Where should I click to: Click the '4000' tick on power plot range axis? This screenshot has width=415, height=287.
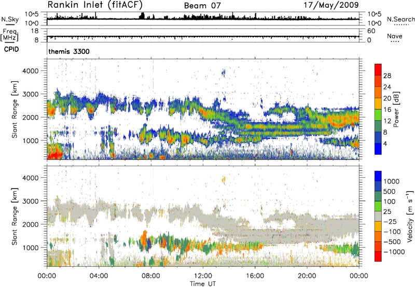31,71
